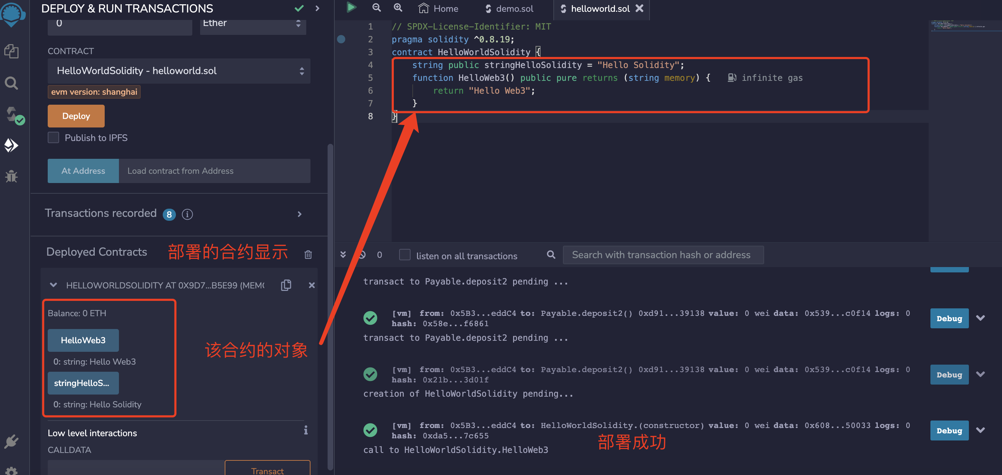The width and height of the screenshot is (1002, 475).
Task: Toggle breakpoint marker on line 2
Action: (x=341, y=39)
